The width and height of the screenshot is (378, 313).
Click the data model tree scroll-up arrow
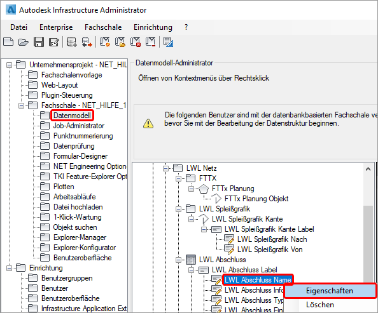[x=368, y=169]
